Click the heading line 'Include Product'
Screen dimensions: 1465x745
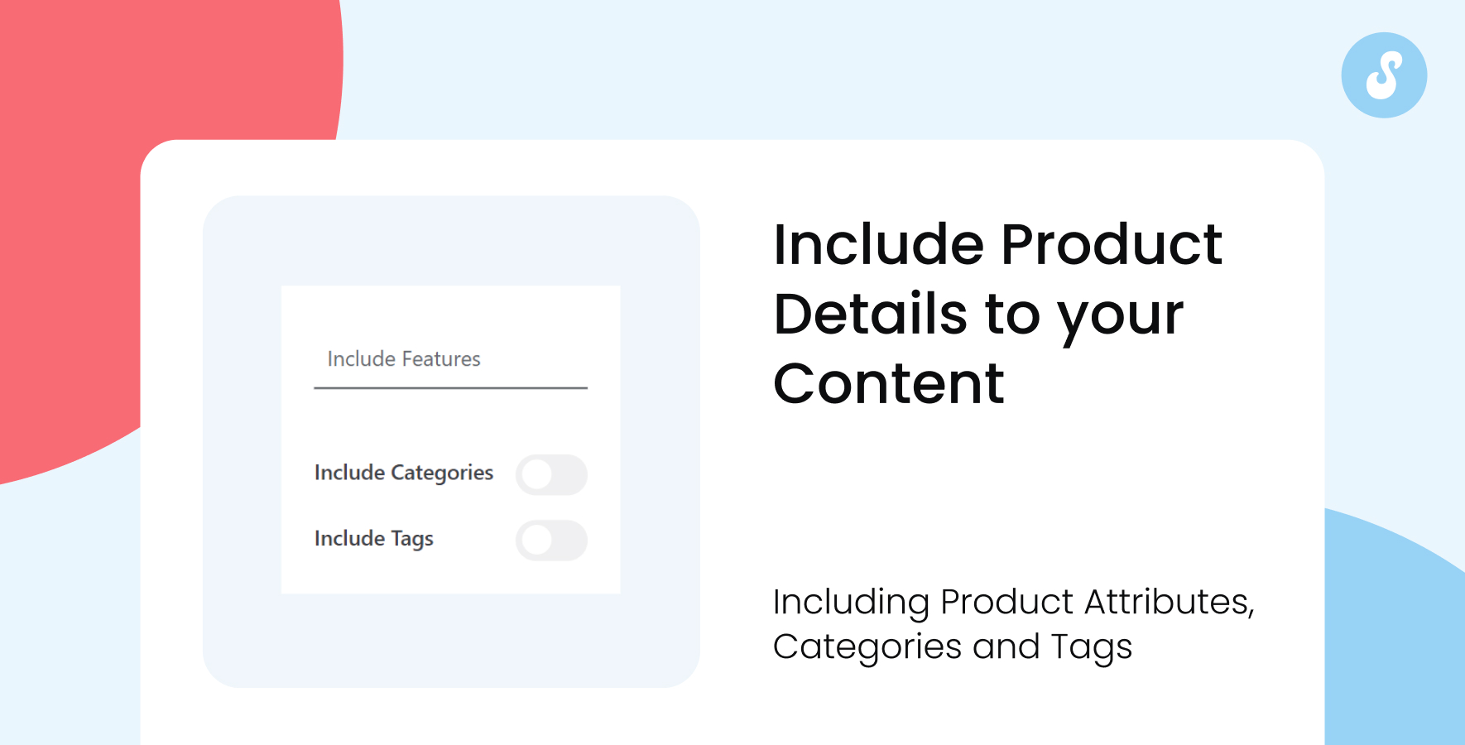pyautogui.click(x=997, y=245)
